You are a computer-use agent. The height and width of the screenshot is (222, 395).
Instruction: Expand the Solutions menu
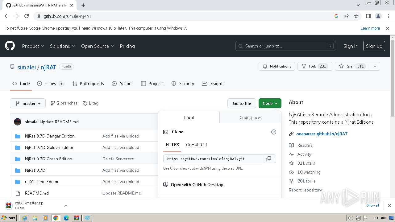coord(63,46)
